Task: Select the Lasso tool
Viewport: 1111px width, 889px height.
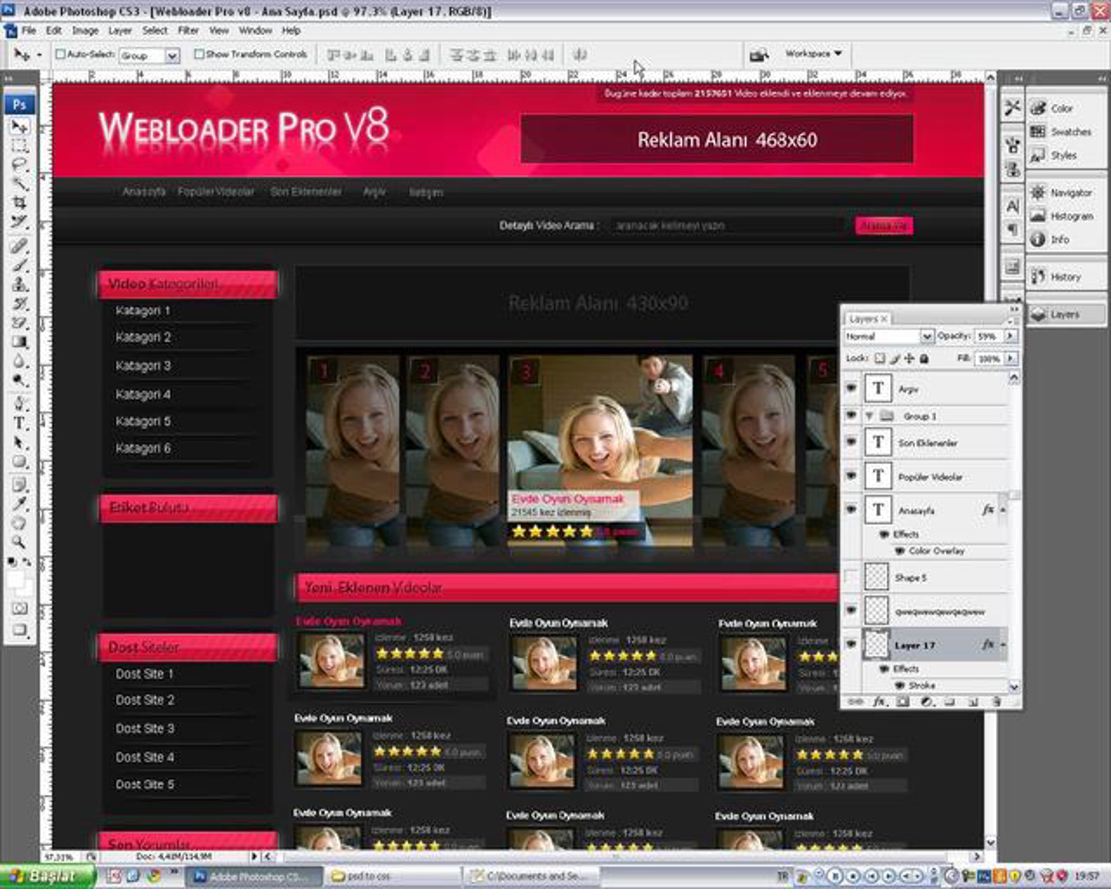Action: click(x=19, y=165)
